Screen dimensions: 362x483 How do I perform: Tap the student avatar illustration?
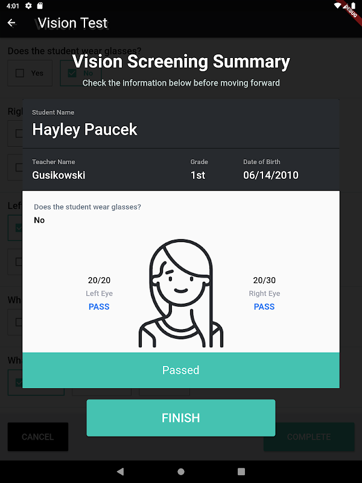[x=181, y=295]
